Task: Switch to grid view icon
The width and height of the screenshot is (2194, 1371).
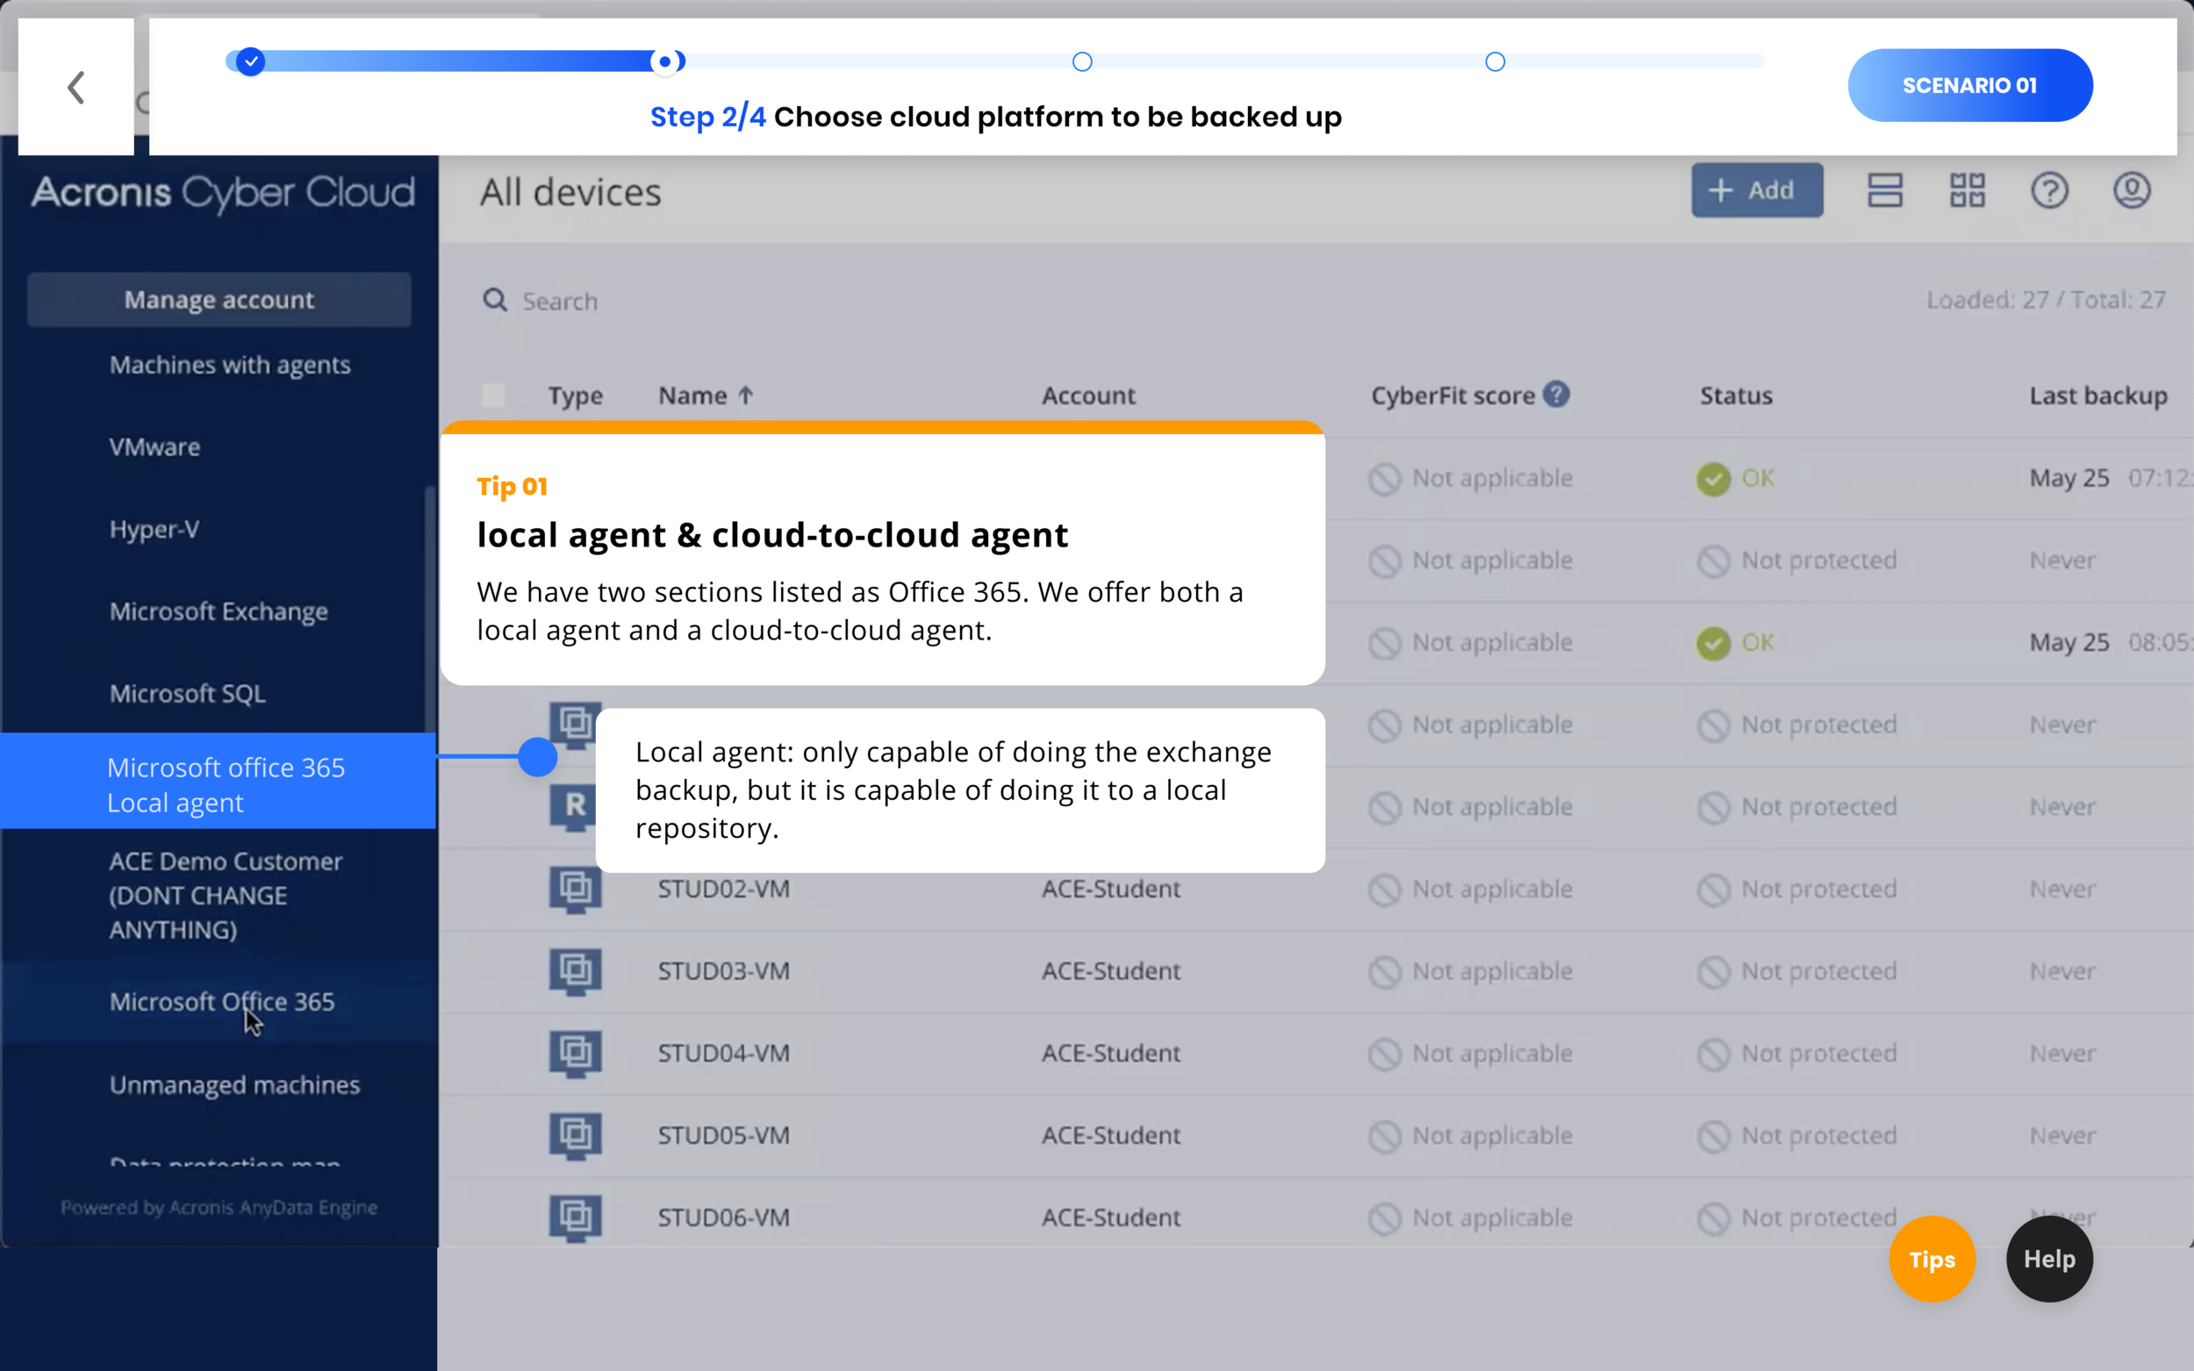Action: coord(1967,190)
